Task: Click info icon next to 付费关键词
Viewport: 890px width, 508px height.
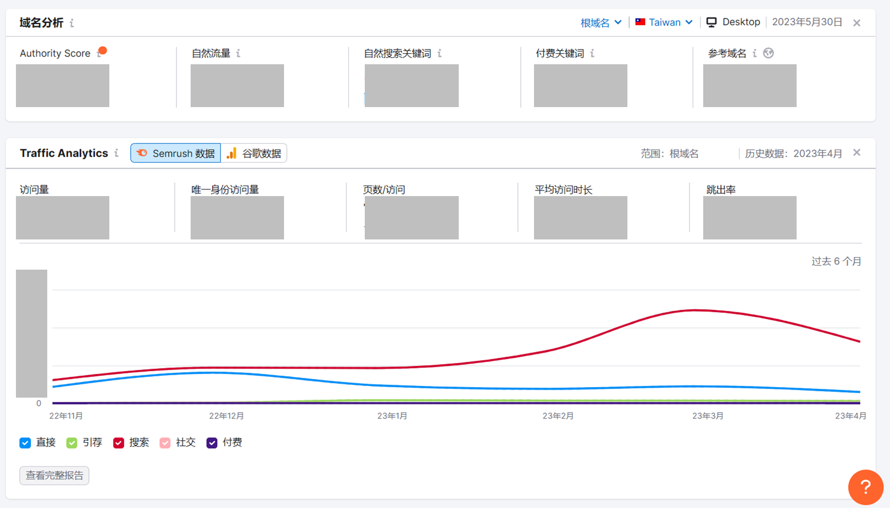Action: (592, 53)
